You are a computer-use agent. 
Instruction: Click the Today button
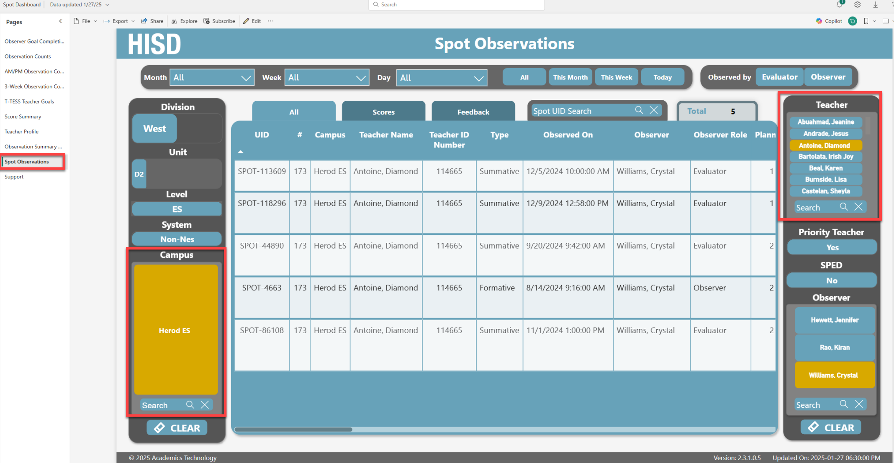662,77
